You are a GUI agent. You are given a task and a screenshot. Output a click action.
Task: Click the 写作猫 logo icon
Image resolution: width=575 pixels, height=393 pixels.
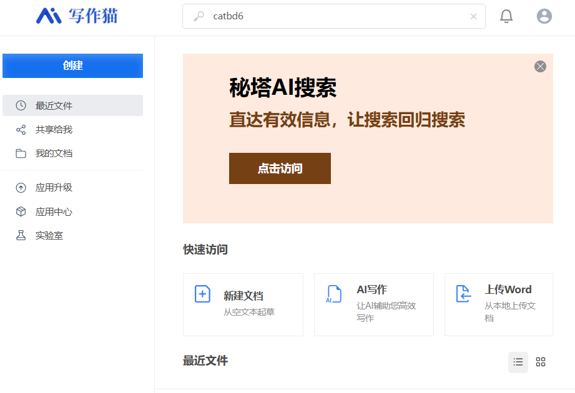(49, 16)
